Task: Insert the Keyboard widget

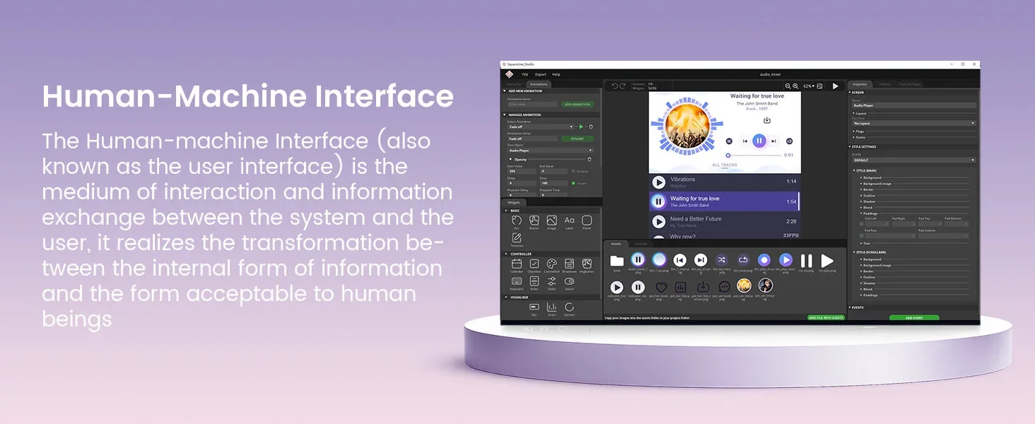Action: [x=517, y=281]
